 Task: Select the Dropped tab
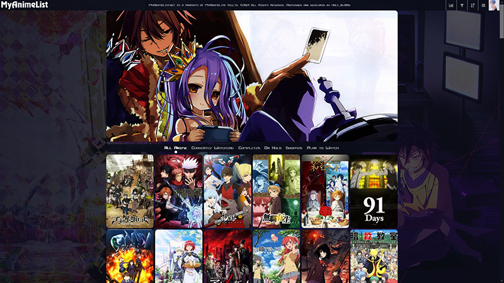tap(294, 148)
